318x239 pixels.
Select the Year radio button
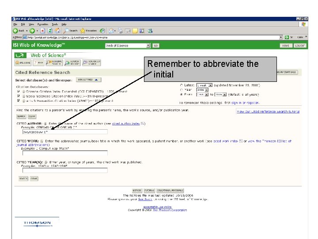pos(182,90)
